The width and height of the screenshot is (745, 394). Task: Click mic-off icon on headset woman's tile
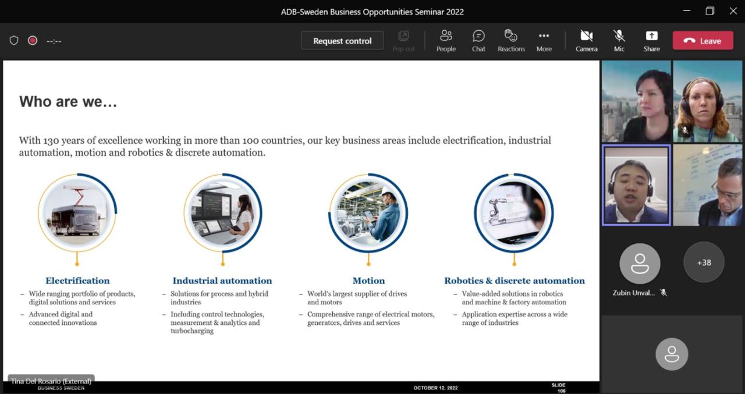pyautogui.click(x=684, y=131)
